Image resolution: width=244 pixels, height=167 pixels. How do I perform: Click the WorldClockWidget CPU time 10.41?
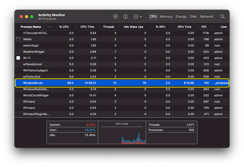tap(93, 95)
